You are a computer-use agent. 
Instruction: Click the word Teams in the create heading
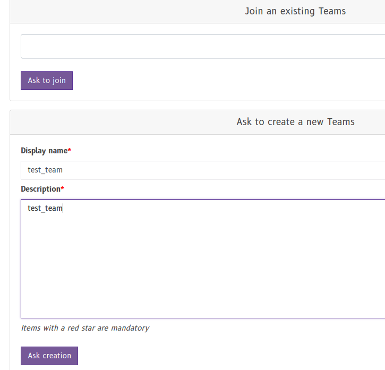[x=340, y=122]
